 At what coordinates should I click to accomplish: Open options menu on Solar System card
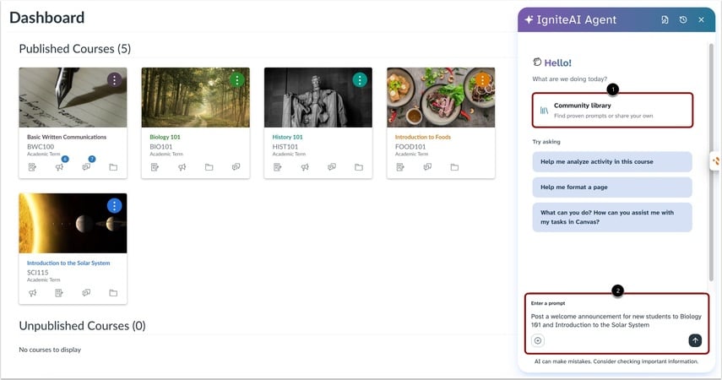114,205
